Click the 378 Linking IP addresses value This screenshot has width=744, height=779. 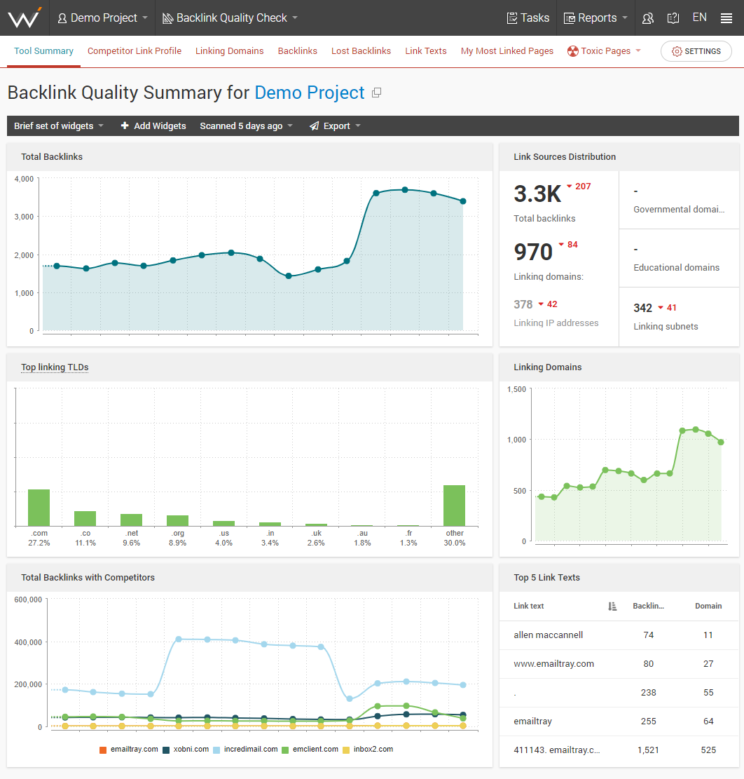523,304
